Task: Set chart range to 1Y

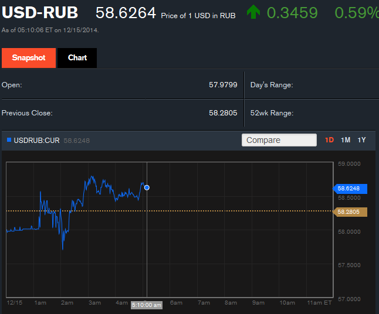Action: [361, 140]
